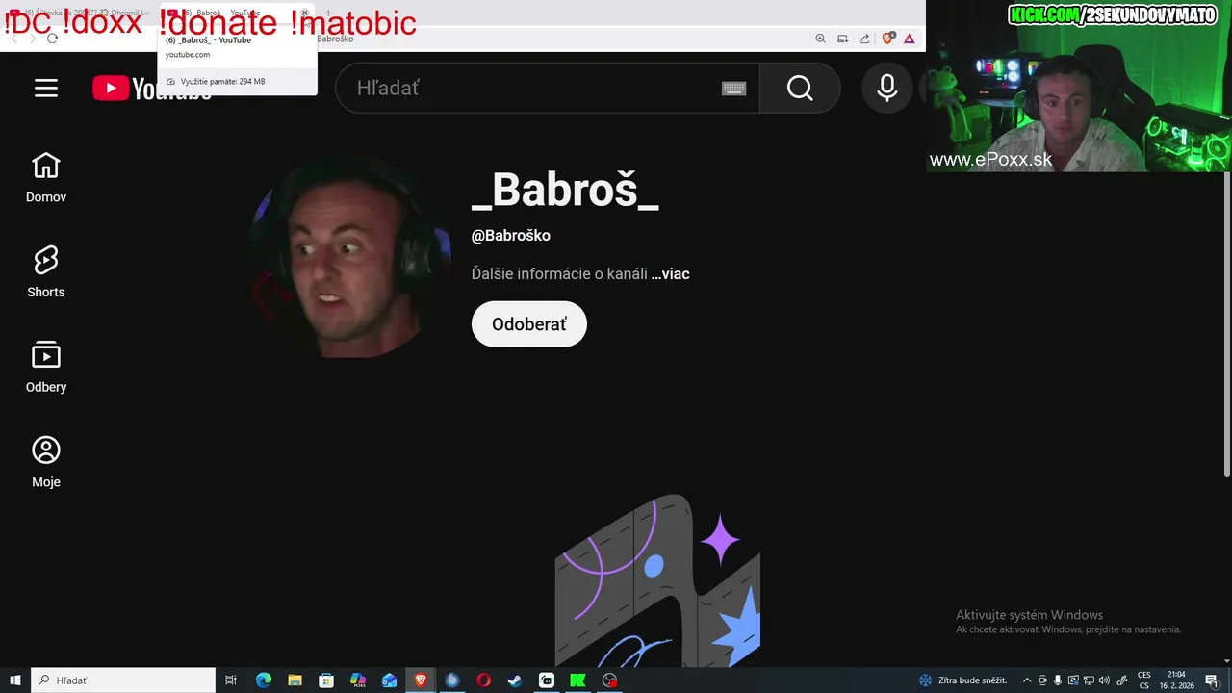The width and height of the screenshot is (1232, 693).
Task: Close the _Babroš_ YouTube tab
Action: click(305, 13)
